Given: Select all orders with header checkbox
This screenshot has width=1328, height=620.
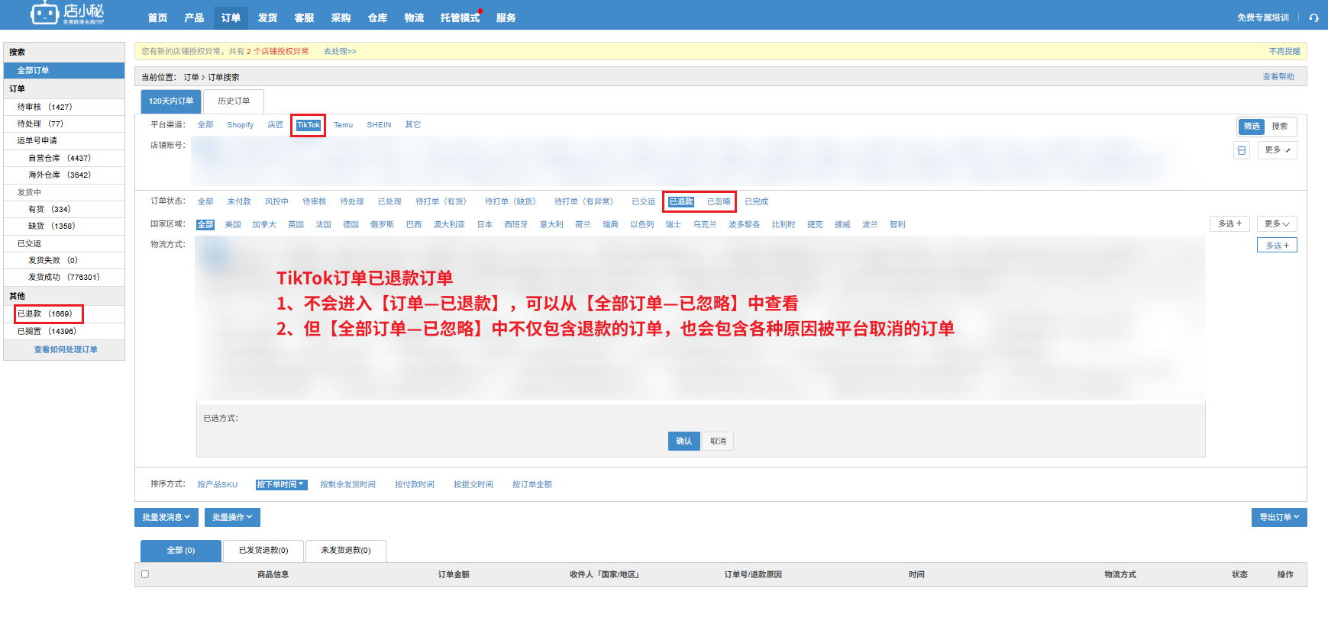Looking at the screenshot, I should tap(145, 574).
